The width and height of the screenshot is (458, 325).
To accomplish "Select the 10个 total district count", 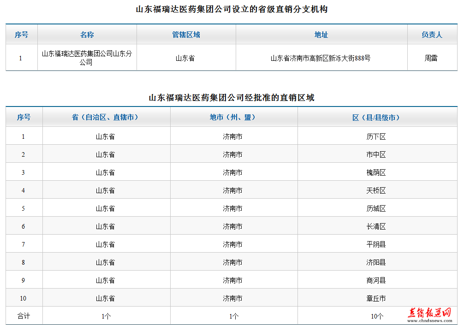I will point(377,316).
